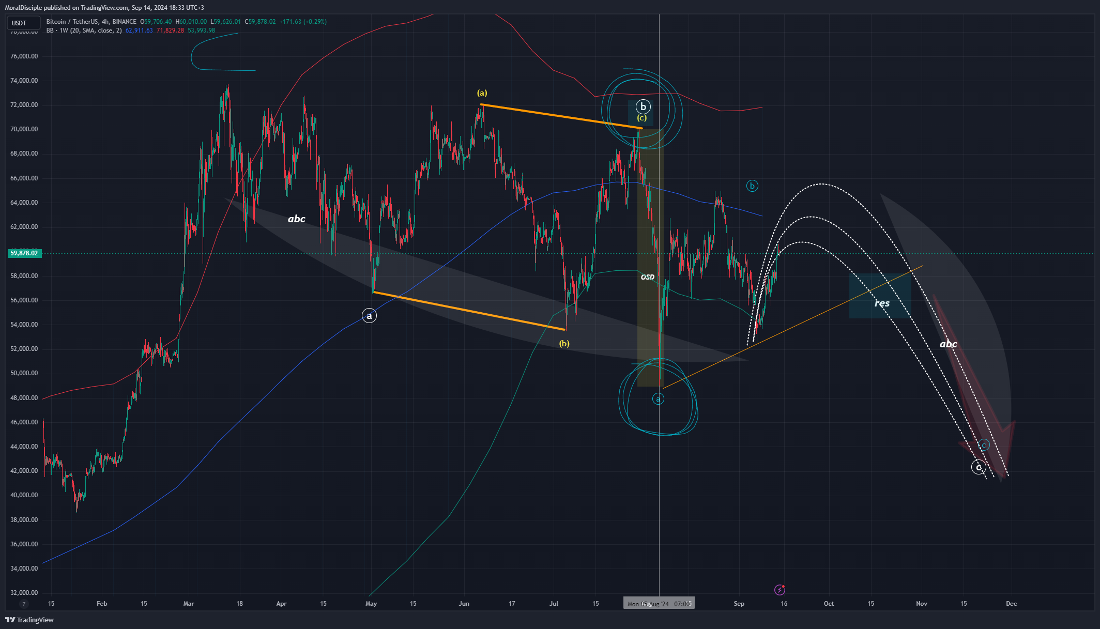Image resolution: width=1100 pixels, height=629 pixels.
Task: Select the upper thick orange trend line
Action: (x=561, y=116)
